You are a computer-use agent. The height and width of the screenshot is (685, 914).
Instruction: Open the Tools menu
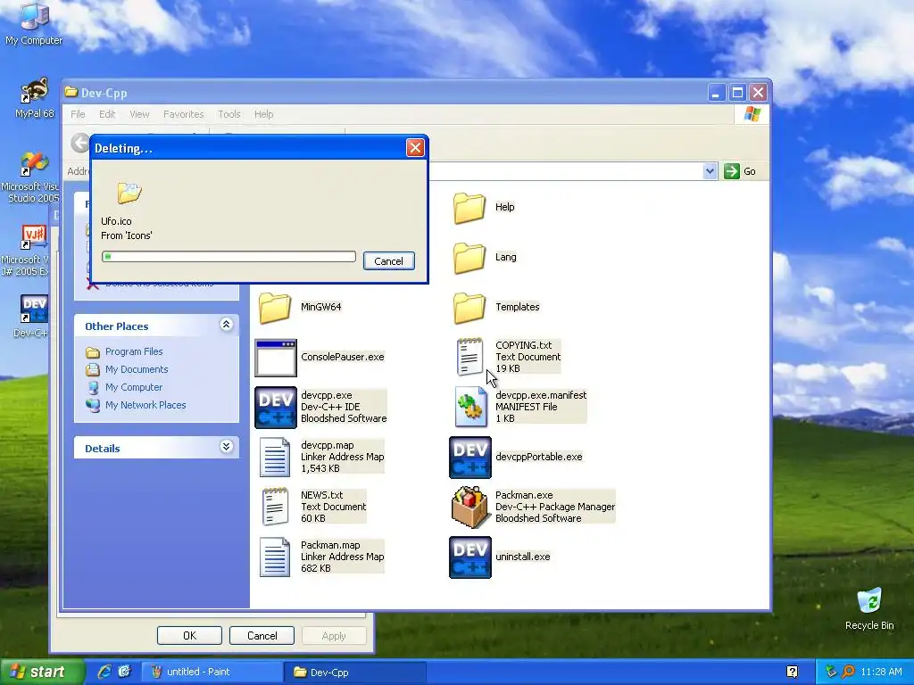pos(229,114)
